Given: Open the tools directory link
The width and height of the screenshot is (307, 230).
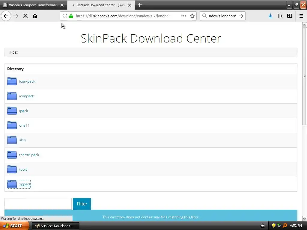Looking at the screenshot, I should click(23, 170).
